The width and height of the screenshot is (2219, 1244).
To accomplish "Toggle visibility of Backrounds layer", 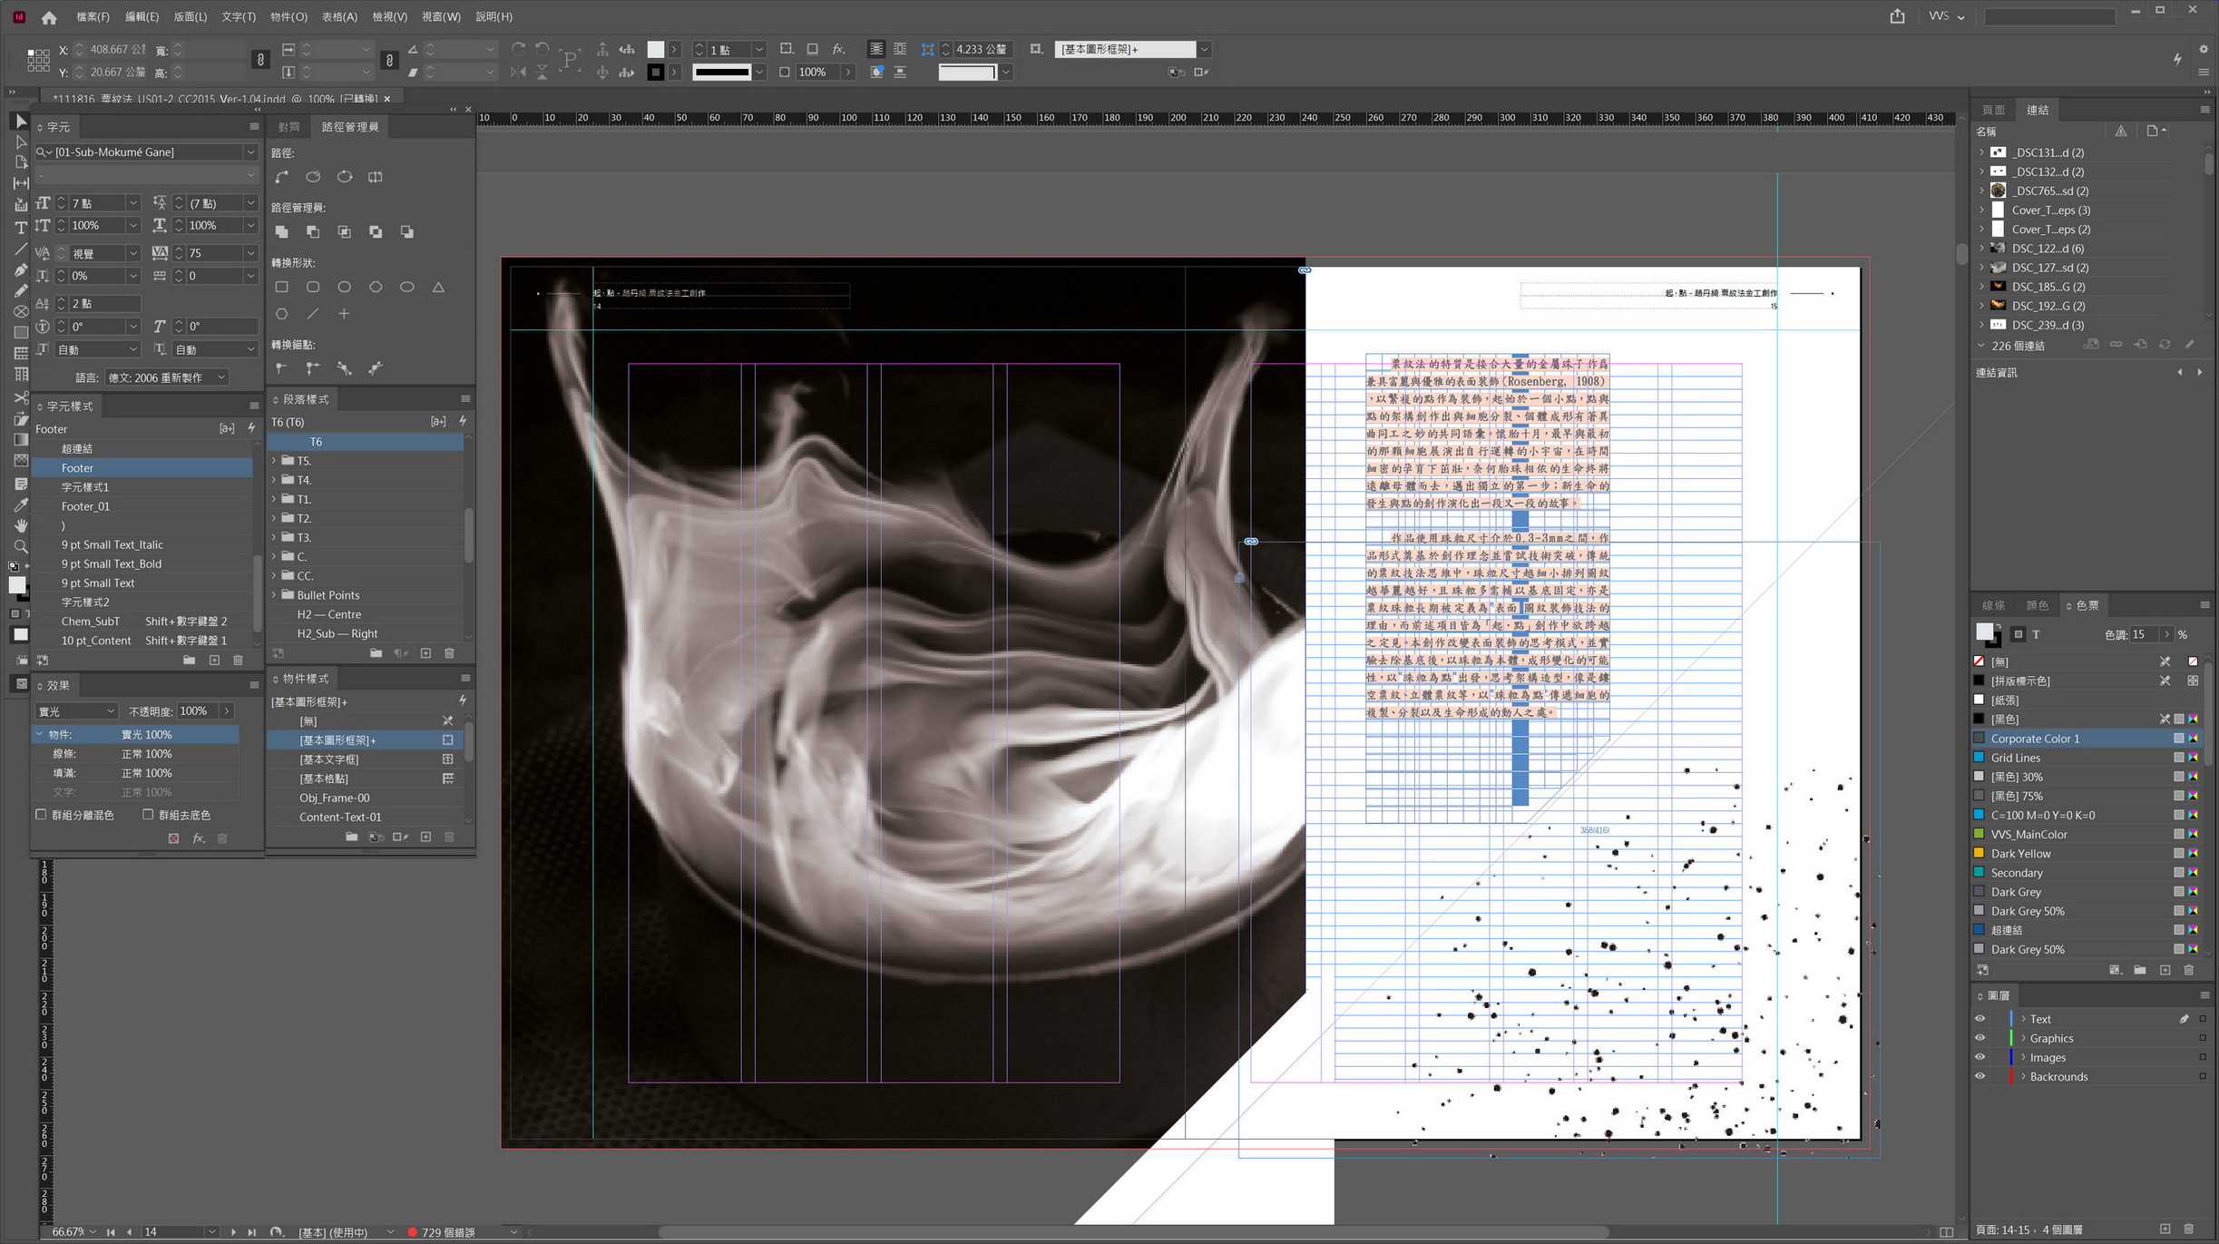I will coord(1980,1076).
